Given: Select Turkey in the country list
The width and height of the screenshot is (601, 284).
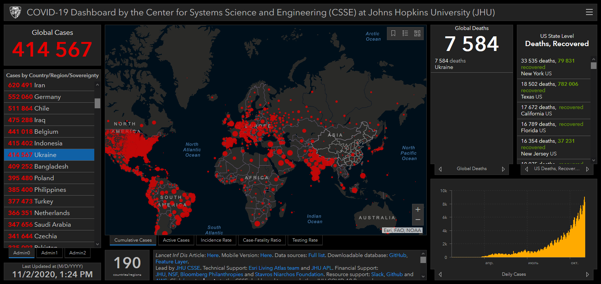Looking at the screenshot, I should [x=49, y=201].
